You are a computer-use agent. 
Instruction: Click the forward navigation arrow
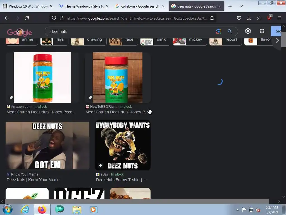point(17,18)
